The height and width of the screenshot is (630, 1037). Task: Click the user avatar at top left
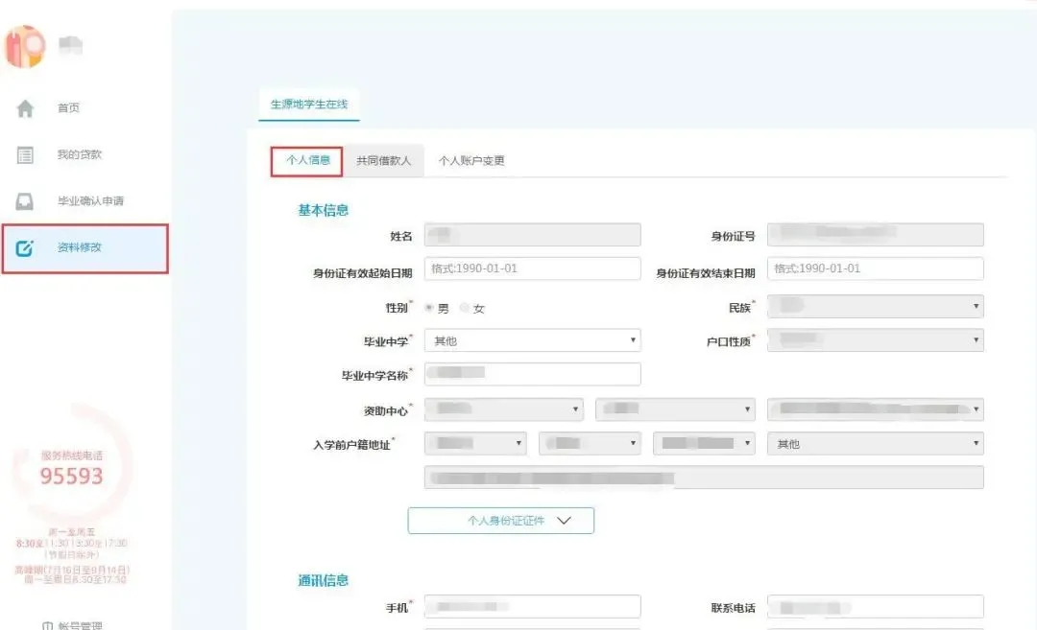[25, 46]
